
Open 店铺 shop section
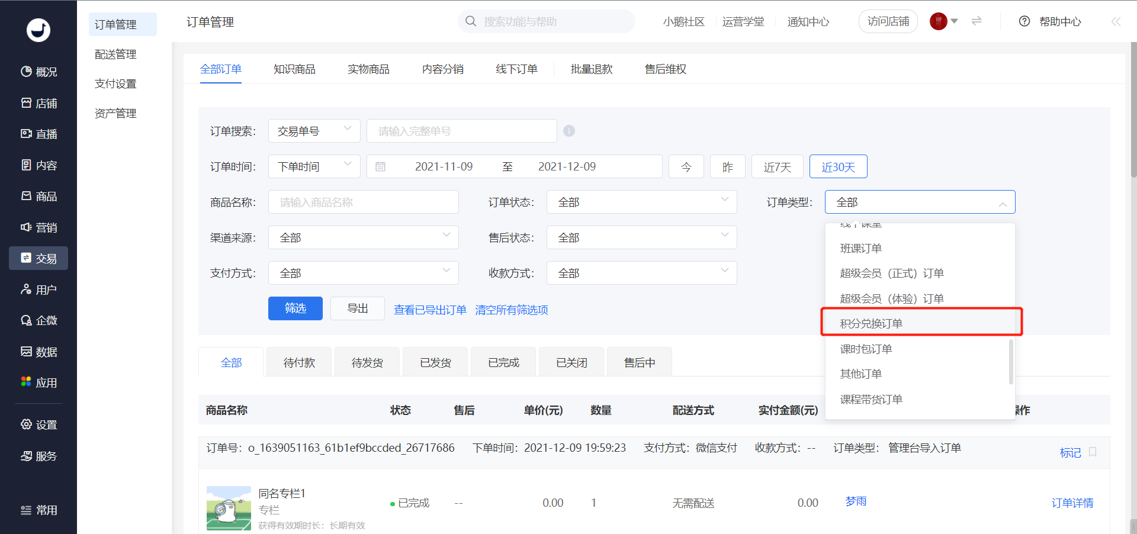[38, 103]
